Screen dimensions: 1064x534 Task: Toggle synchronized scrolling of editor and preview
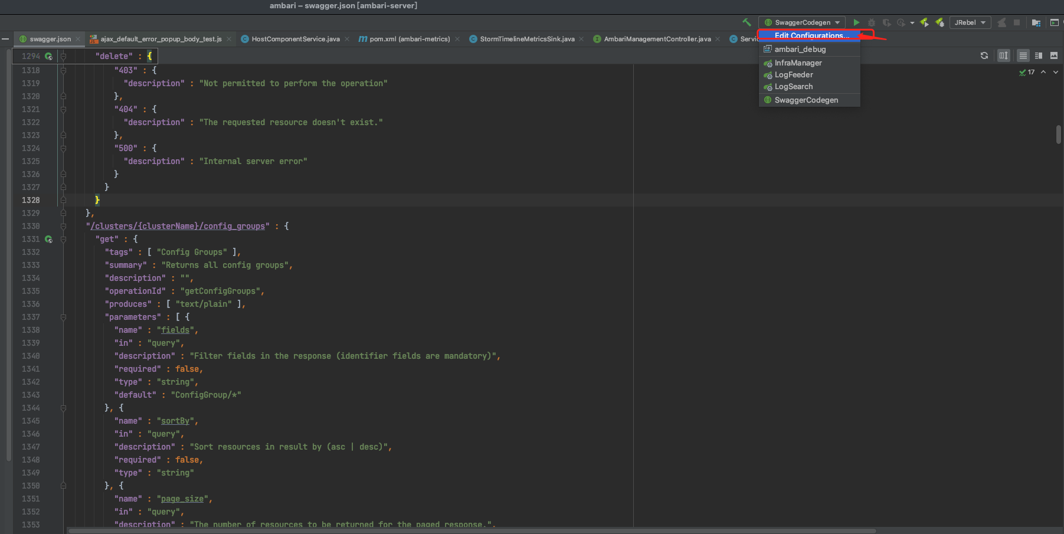click(1003, 55)
